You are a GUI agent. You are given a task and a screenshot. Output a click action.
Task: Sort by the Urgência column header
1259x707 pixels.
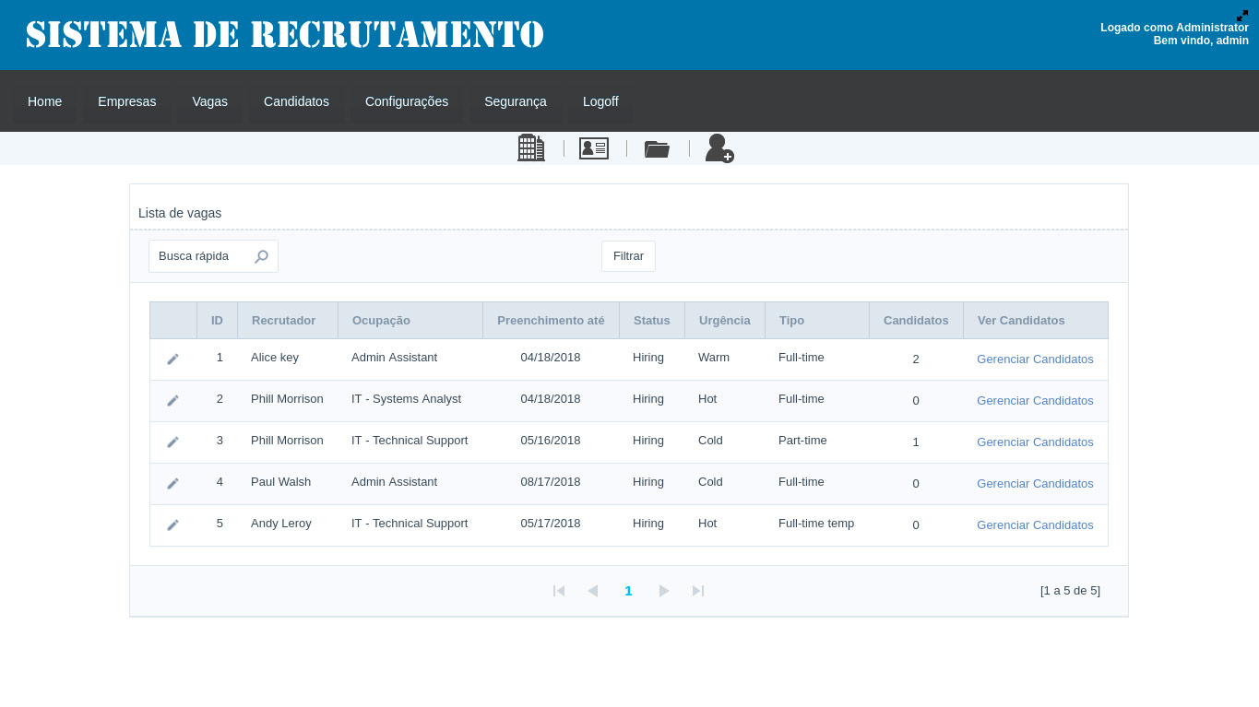[x=724, y=321]
